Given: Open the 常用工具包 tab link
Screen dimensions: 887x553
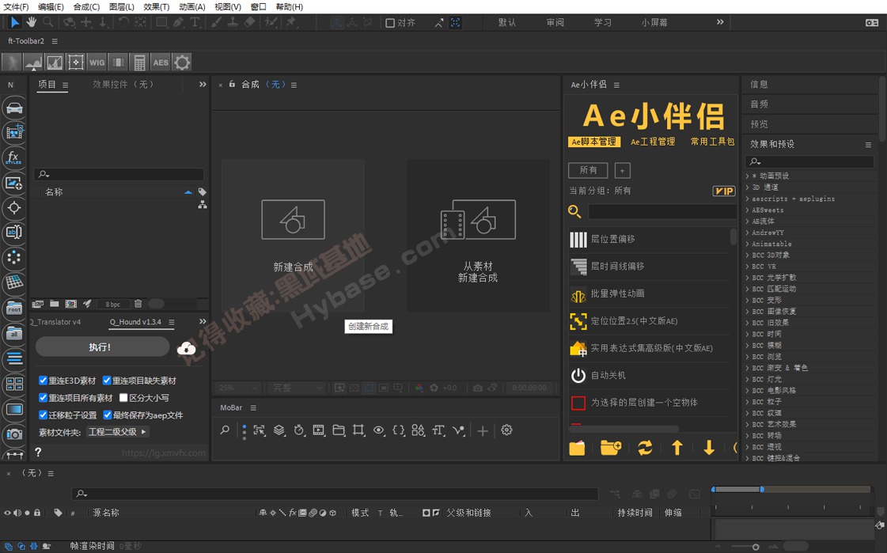Looking at the screenshot, I should 712,142.
